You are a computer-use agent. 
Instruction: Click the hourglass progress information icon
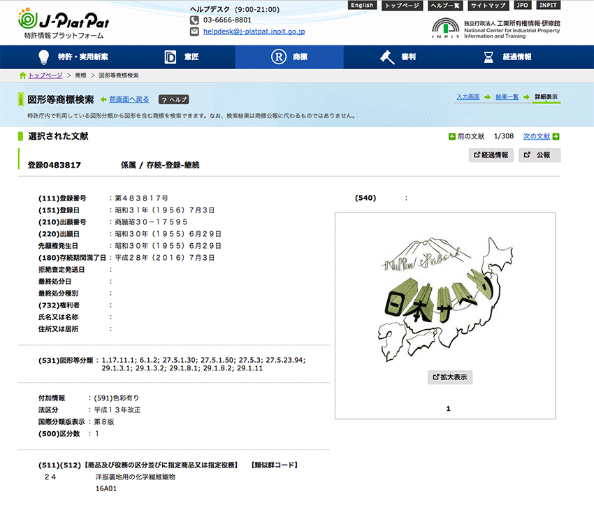488,57
